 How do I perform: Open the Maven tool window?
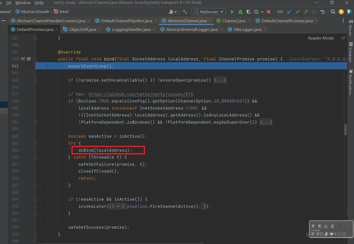351,28
